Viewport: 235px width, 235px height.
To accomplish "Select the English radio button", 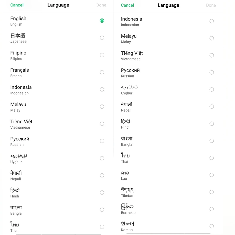I will pyautogui.click(x=102, y=21).
